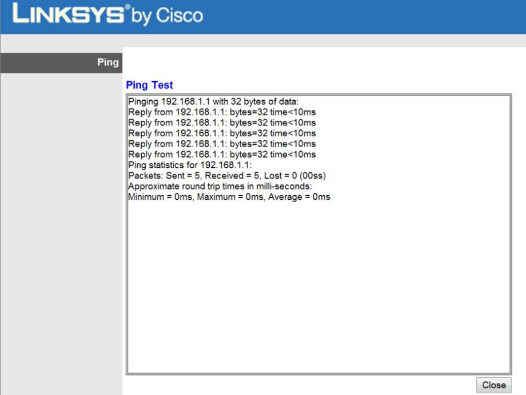Click the "Lost = 0 (00ss)" value
This screenshot has height=395, width=526.
(295, 176)
